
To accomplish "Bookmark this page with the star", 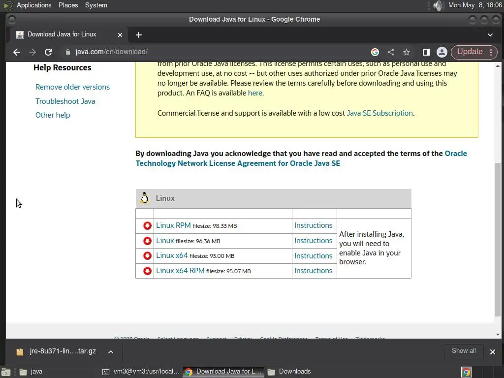I will (406, 52).
